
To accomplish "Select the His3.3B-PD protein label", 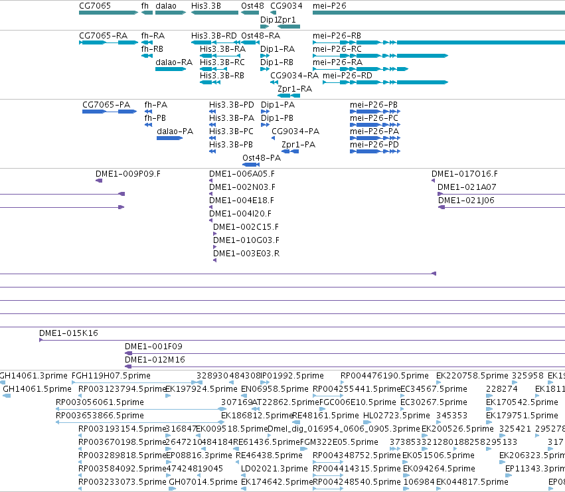I will [231, 105].
